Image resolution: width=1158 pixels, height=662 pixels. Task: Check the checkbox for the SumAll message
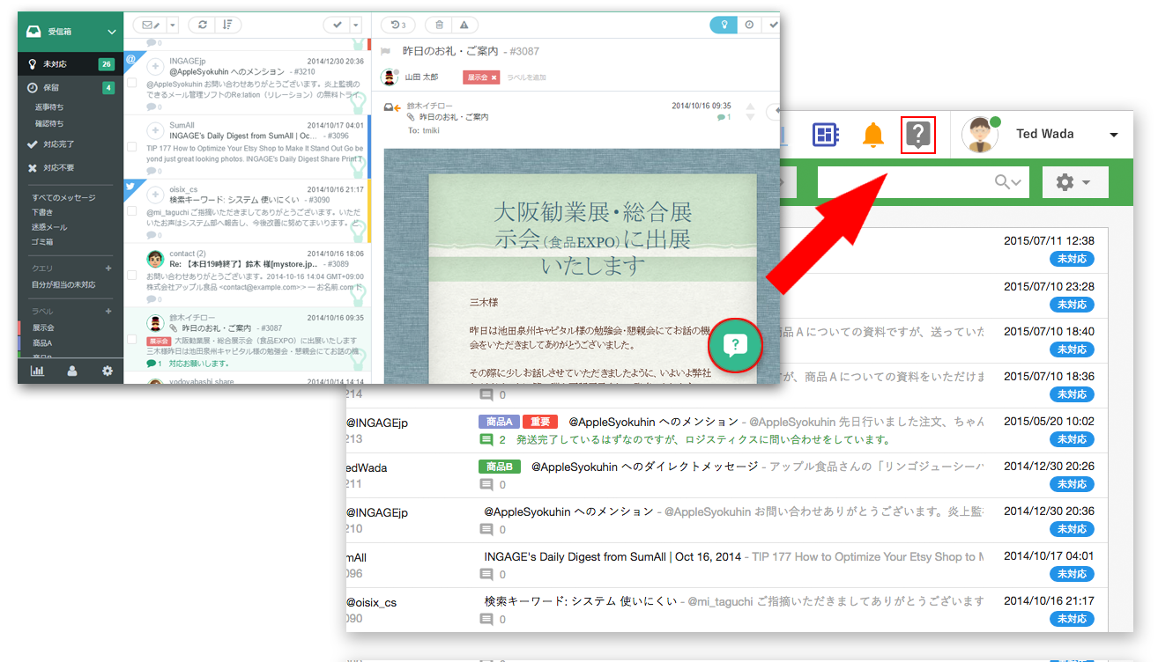click(132, 146)
